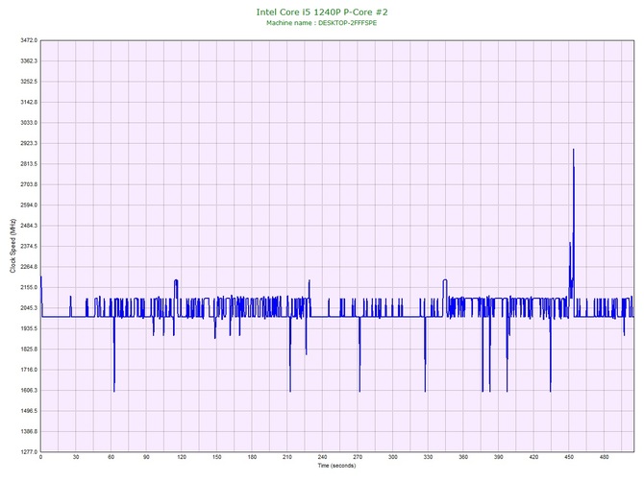The image size is (644, 482).
Task: Click the 390 tick on the time axis
Action: (499, 457)
